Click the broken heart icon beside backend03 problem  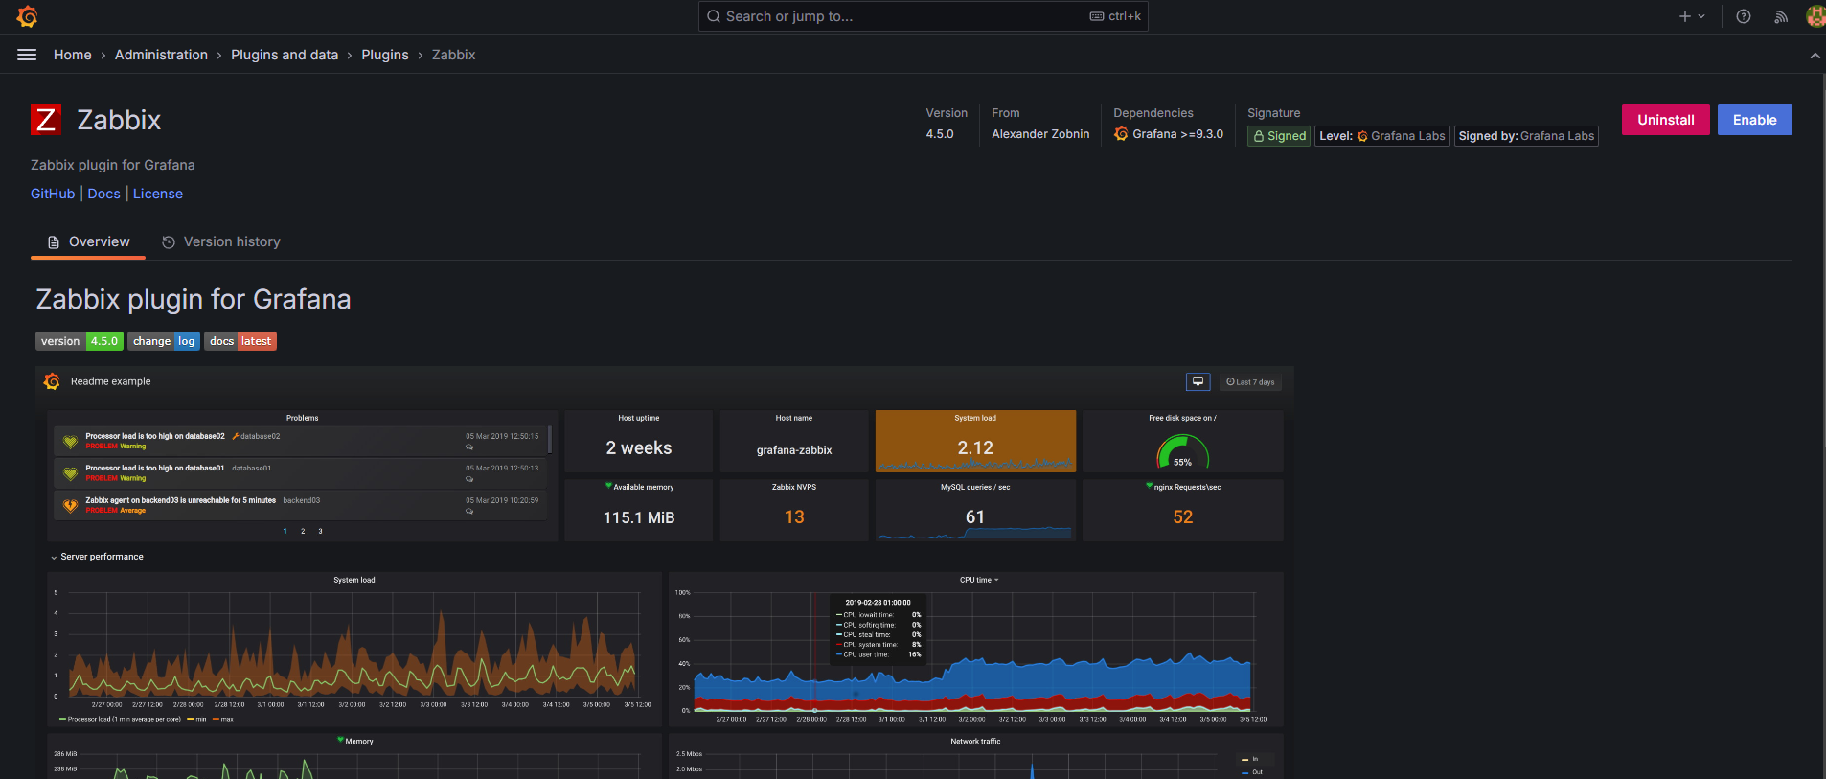point(70,506)
